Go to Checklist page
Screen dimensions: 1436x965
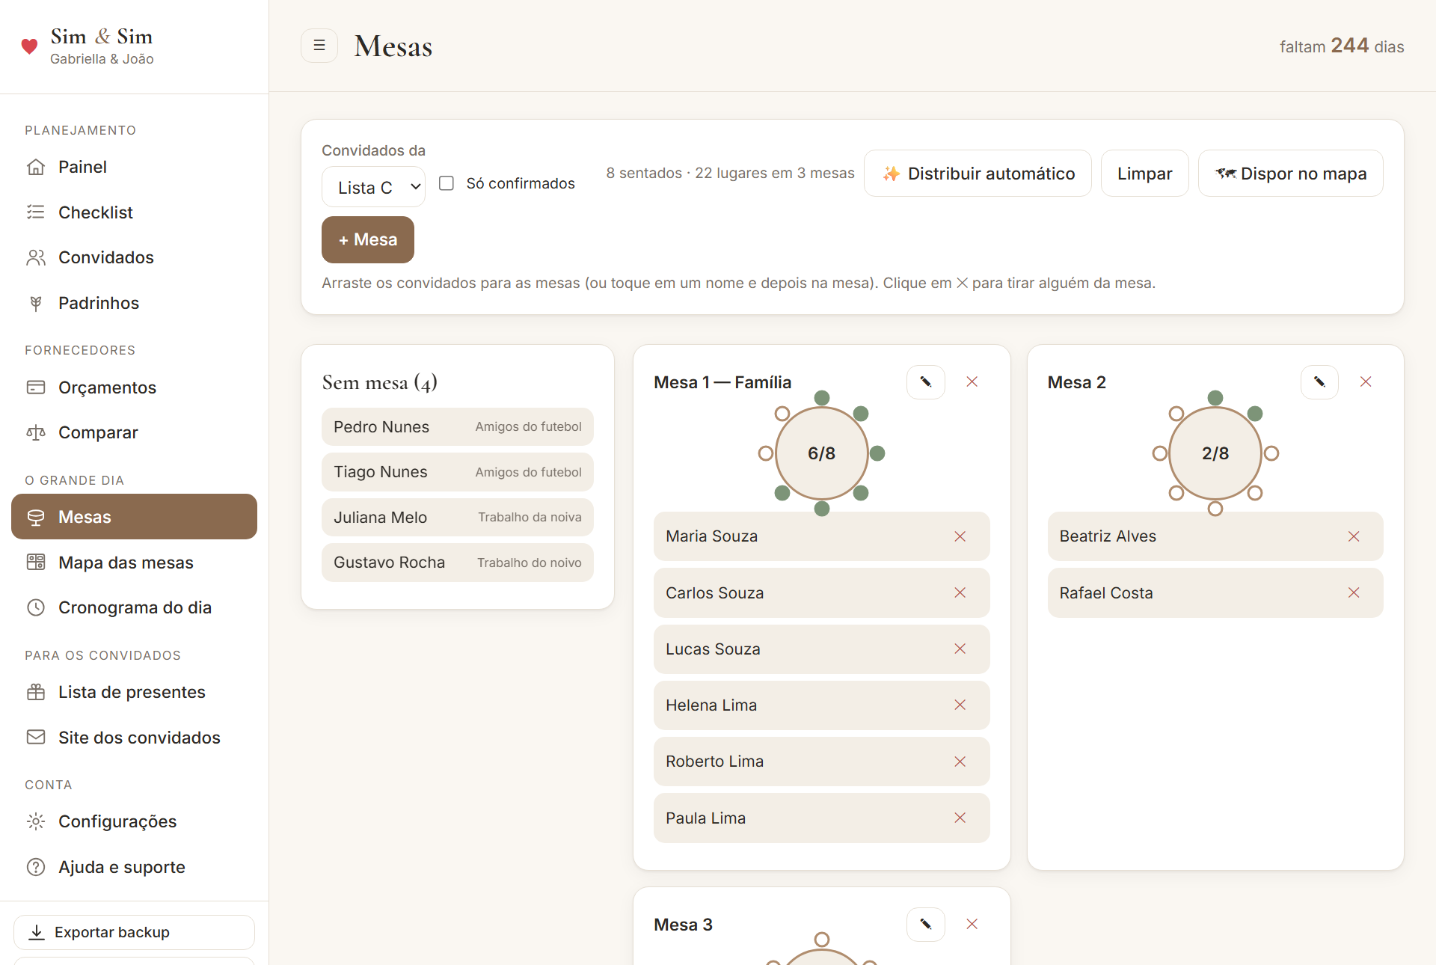135,212
